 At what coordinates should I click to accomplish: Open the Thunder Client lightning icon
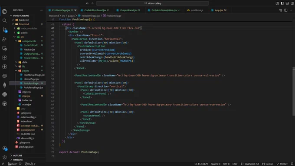[x=4, y=66]
